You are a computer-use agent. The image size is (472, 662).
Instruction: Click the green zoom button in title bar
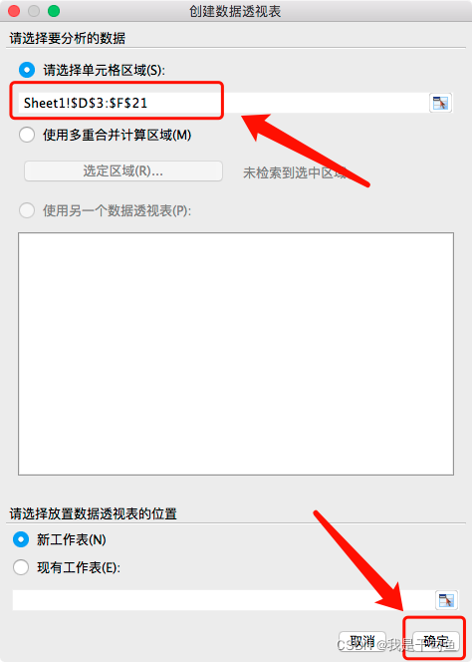tap(54, 11)
